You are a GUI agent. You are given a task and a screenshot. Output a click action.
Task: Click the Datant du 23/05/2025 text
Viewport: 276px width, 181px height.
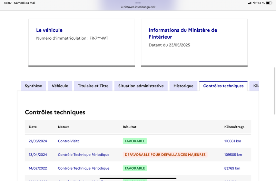pyautogui.click(x=169, y=45)
